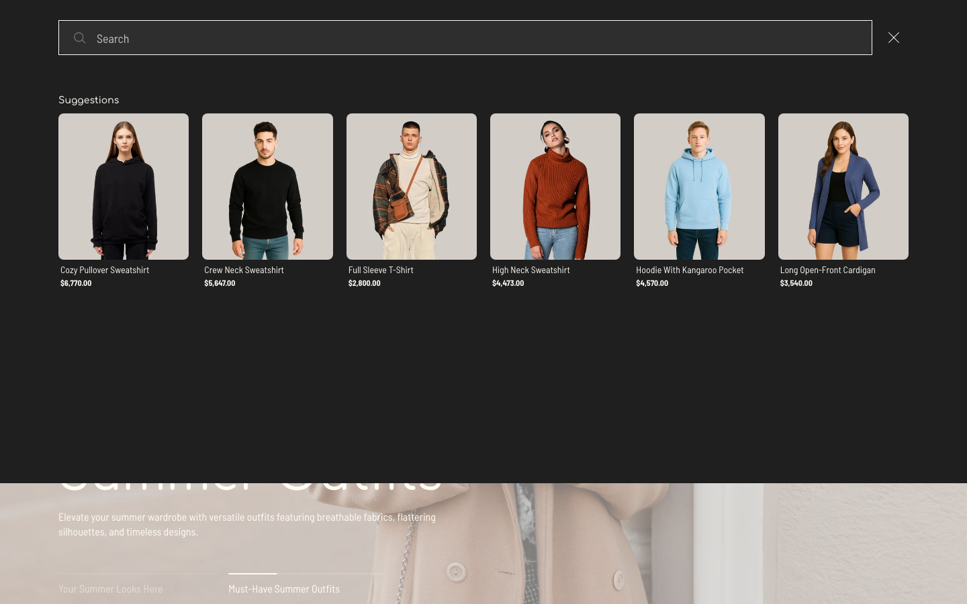Open the Long Open-Front Cardigan product image
Viewport: 967px width, 604px height.
(x=843, y=187)
